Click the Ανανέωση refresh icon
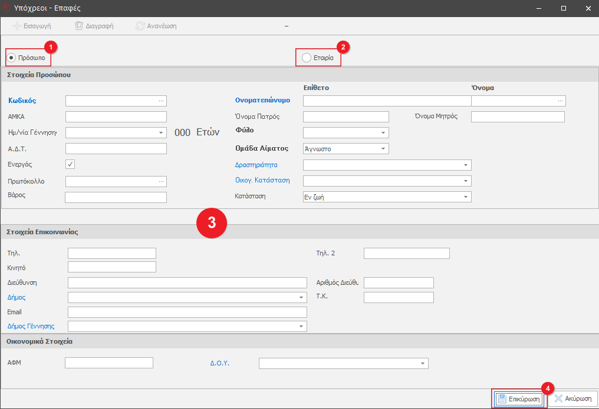Viewport: 599px width, 409px height. 140,26
